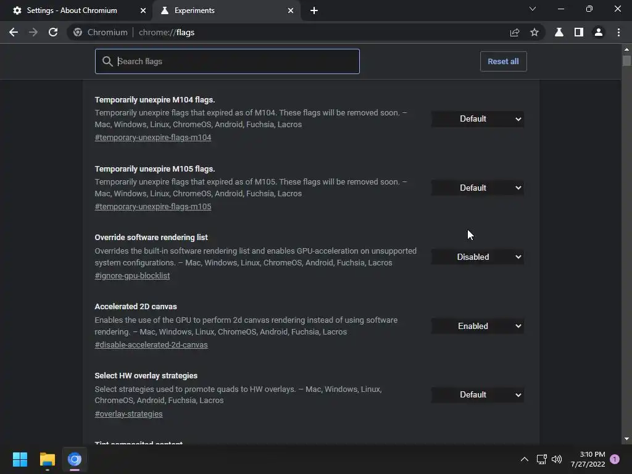
Task: Click the 'Override software rendering list' heading
Action: 151,238
